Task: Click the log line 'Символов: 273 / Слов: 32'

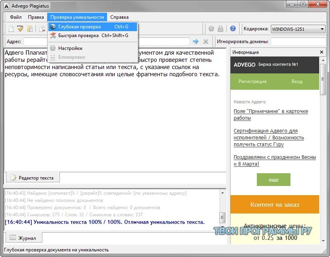Action: click(74, 215)
